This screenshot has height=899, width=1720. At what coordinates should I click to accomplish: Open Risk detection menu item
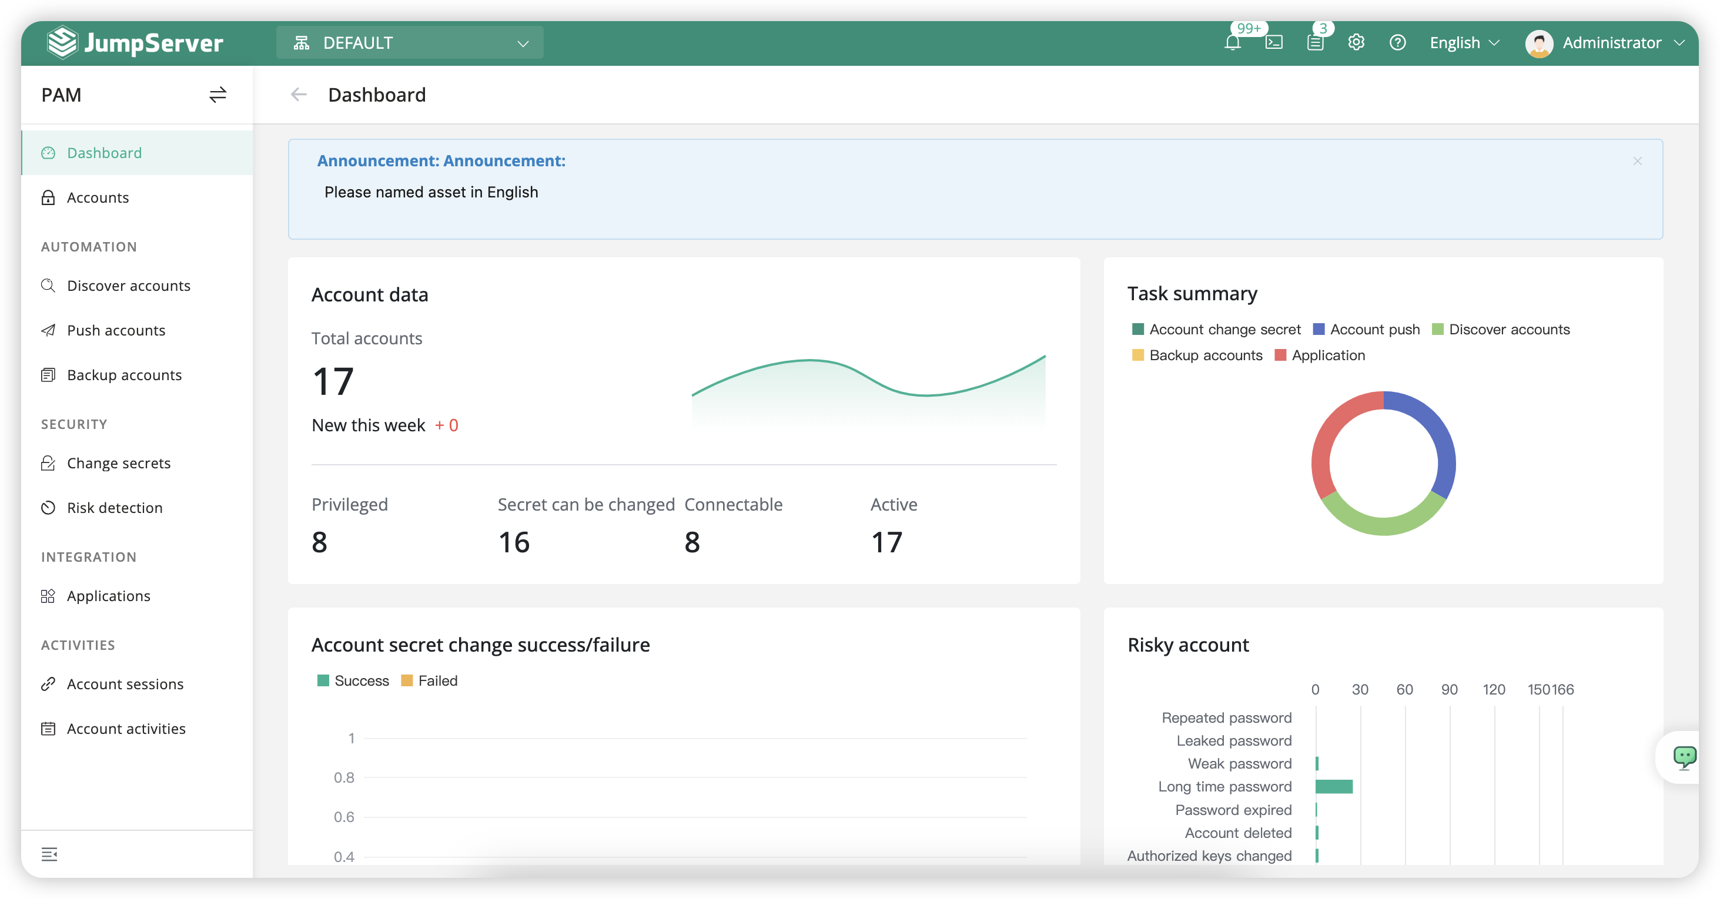pyautogui.click(x=115, y=508)
